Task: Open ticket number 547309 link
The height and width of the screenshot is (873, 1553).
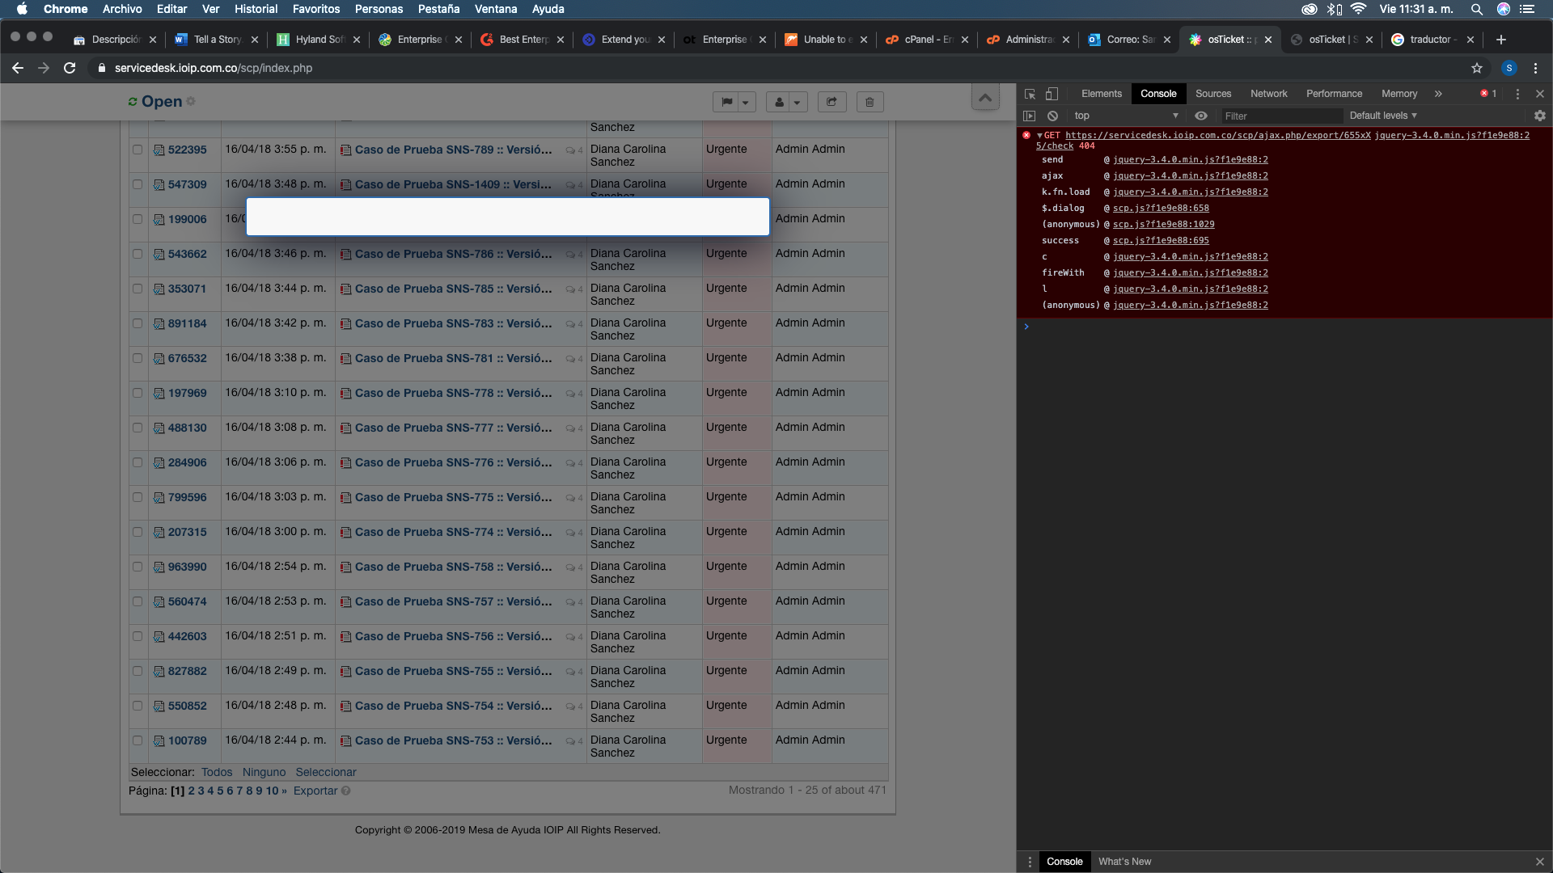Action: coord(187,184)
